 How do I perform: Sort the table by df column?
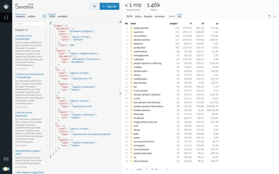tap(203, 24)
